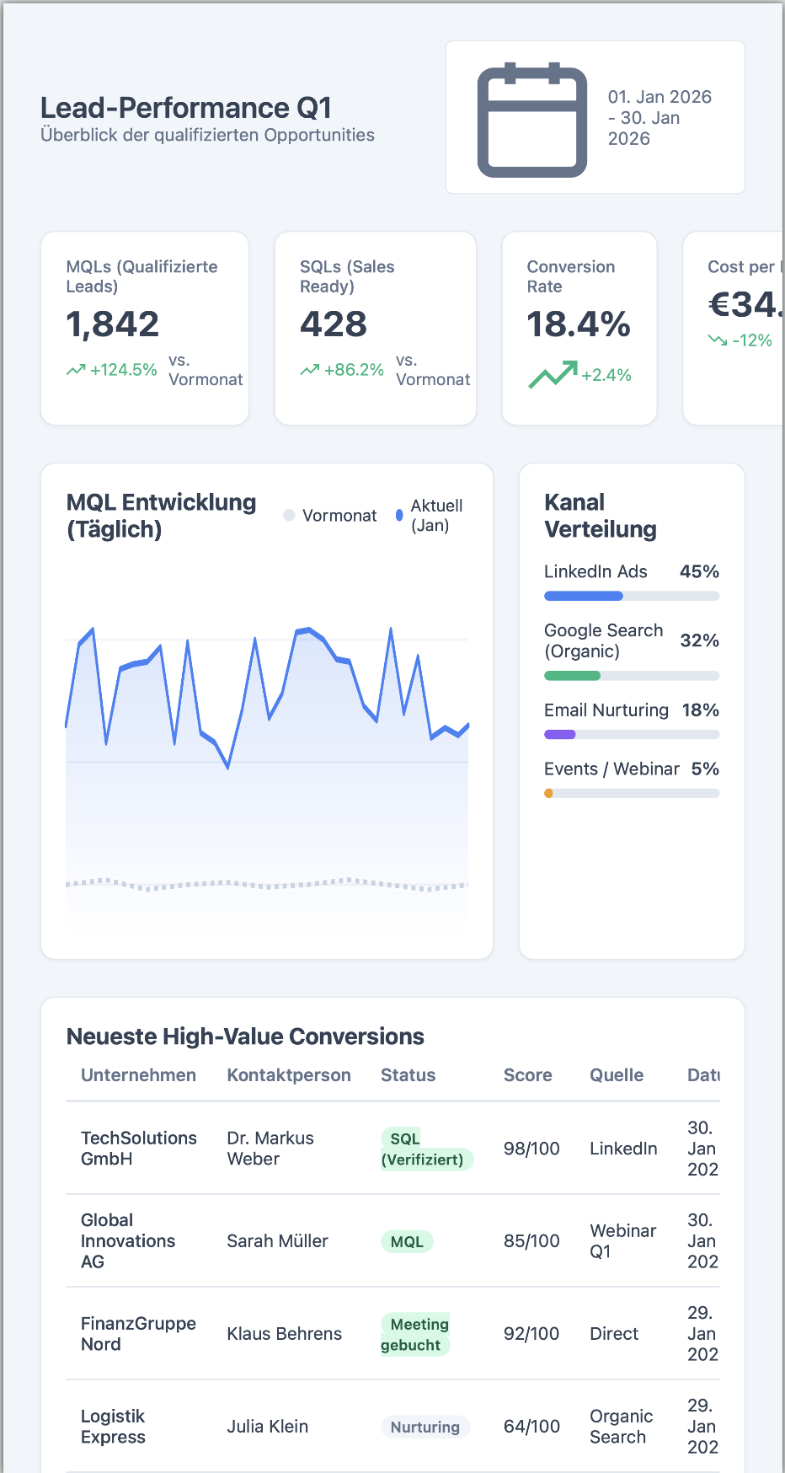Click the calendar icon in date picker
Viewport: 785px width, 1473px height.
coord(531,119)
